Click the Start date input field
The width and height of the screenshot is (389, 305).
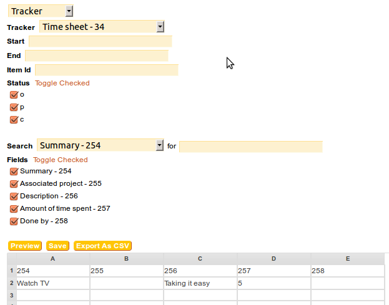click(100, 41)
